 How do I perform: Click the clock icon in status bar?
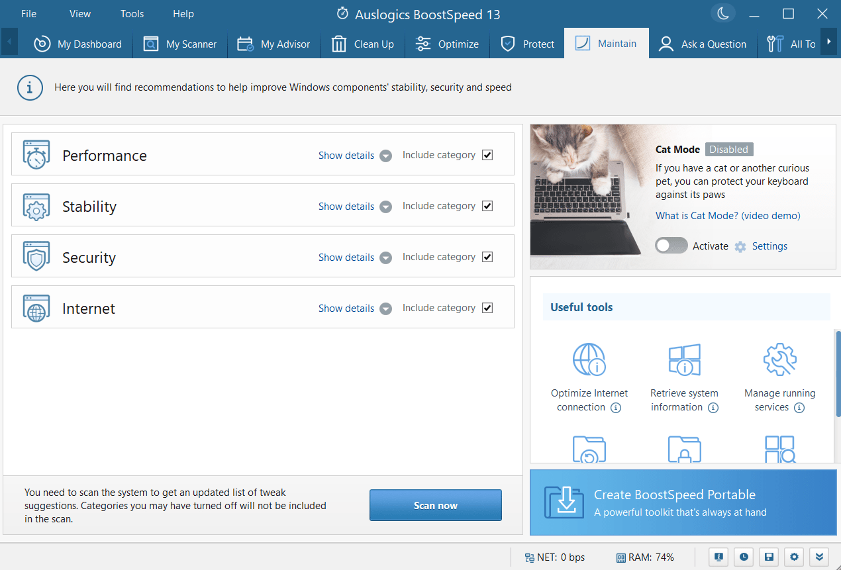click(x=744, y=557)
